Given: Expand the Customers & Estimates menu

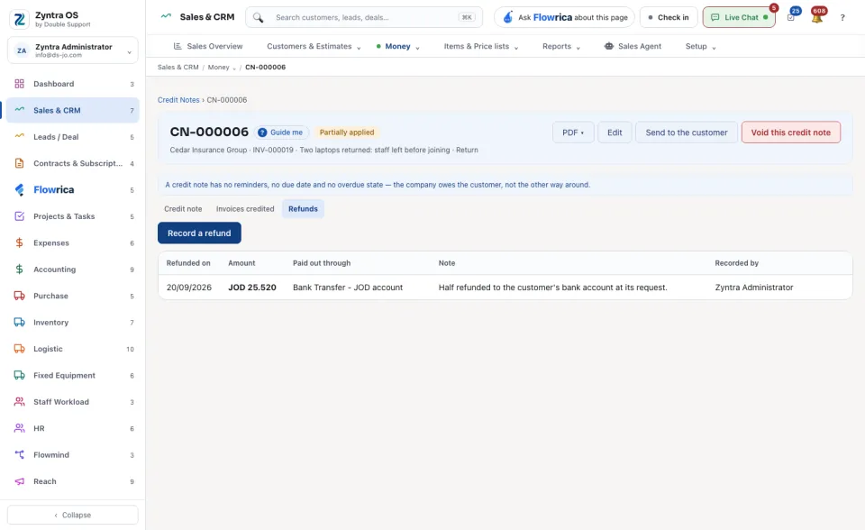Looking at the screenshot, I should [314, 46].
